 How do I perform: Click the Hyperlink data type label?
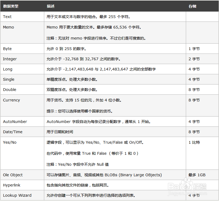12,185
